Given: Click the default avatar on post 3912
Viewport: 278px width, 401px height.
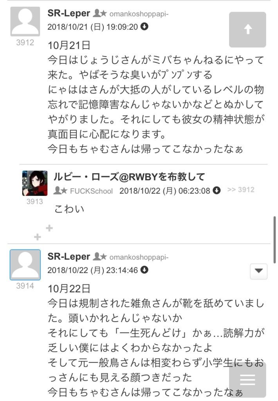Looking at the screenshot, I should point(25,22).
